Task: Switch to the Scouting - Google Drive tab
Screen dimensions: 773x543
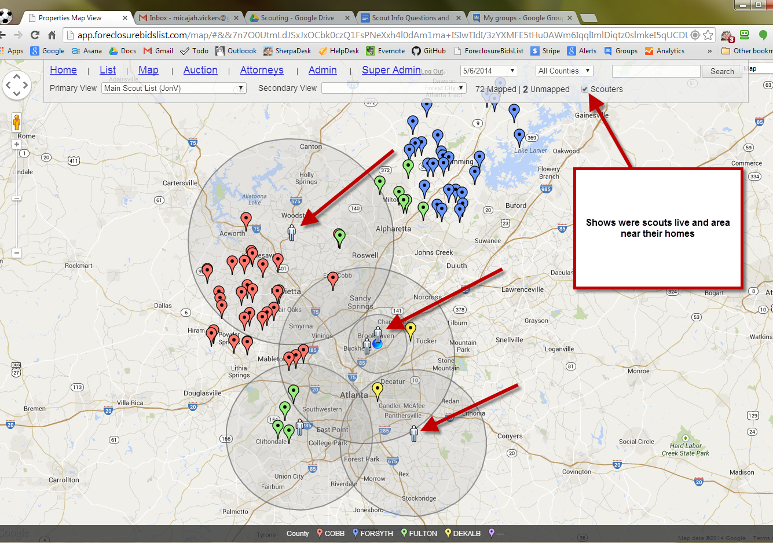Action: coord(298,18)
